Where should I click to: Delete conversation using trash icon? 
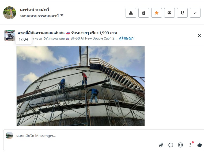coord(144,13)
